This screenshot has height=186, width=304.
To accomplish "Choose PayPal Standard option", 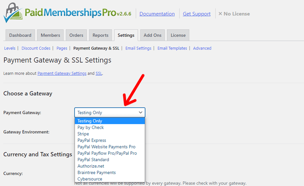I will [x=110, y=160].
